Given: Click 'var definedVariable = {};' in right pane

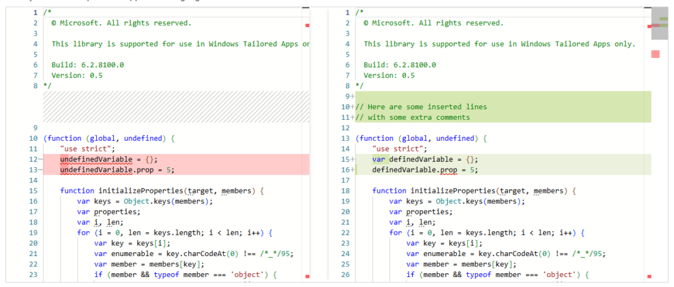Looking at the screenshot, I should point(425,159).
